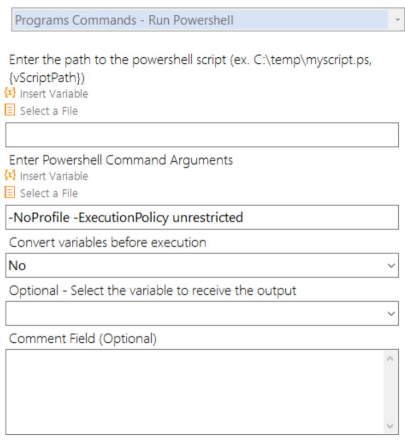405x440 pixels.
Task: Click the -NoProfile -ExecutionPolicy arguments field
Action: tap(202, 218)
